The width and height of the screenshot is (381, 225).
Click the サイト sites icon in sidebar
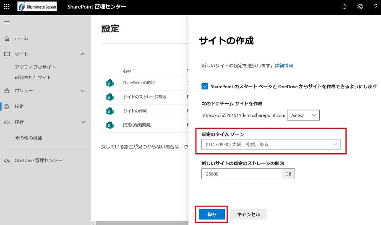[x=7, y=54]
